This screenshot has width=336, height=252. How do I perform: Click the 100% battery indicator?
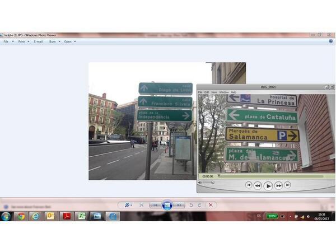tap(272, 216)
